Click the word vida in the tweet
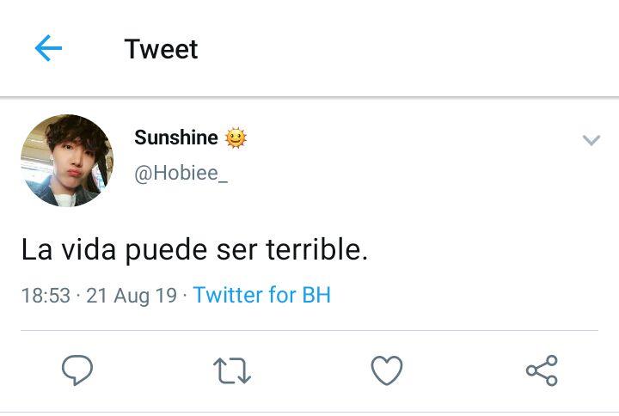The width and height of the screenshot is (619, 416). 89,249
